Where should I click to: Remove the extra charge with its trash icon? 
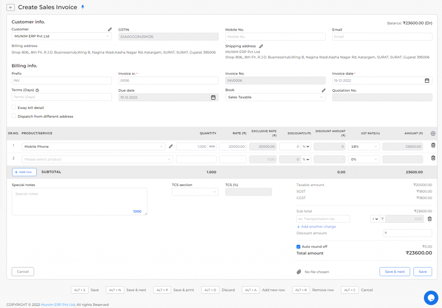coord(429,219)
